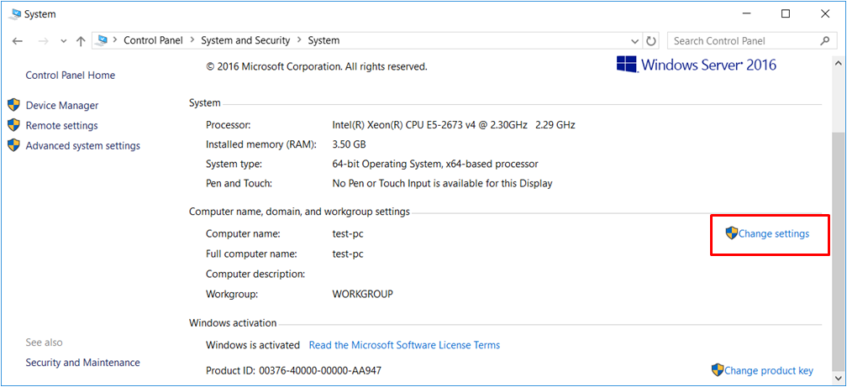
Task: Click the shield icon beside Change settings
Action: point(731,233)
